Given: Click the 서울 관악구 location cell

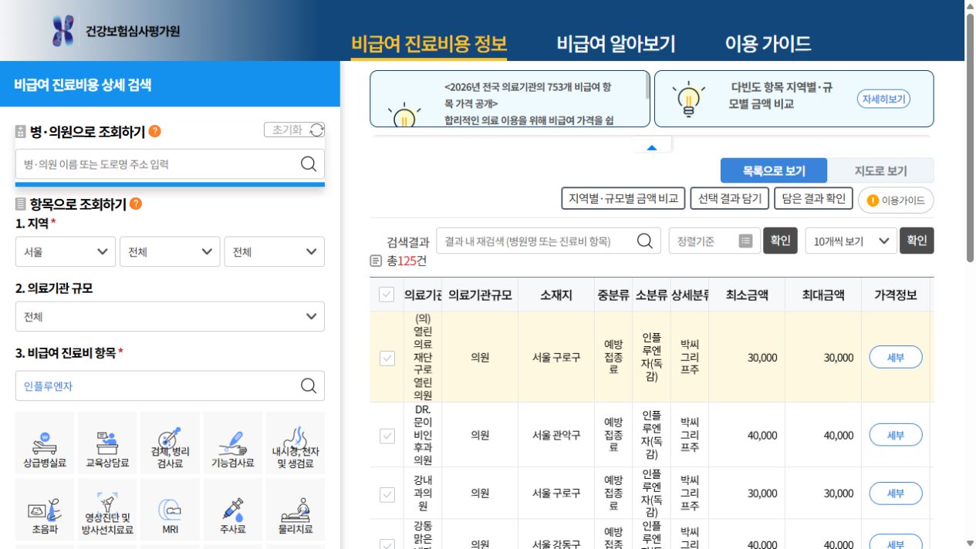Looking at the screenshot, I should [x=556, y=435].
